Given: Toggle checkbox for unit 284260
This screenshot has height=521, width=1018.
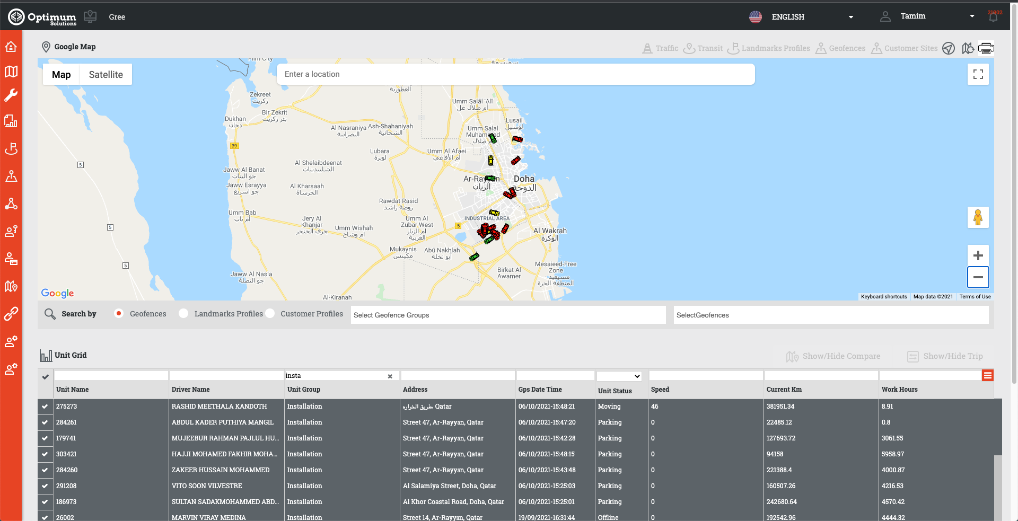Looking at the screenshot, I should coord(45,470).
